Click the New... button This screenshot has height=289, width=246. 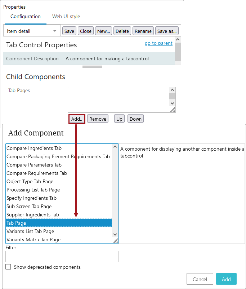coord(103,31)
